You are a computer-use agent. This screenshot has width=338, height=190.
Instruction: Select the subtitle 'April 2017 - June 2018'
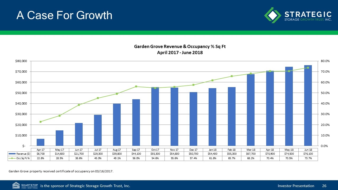click(x=180, y=53)
